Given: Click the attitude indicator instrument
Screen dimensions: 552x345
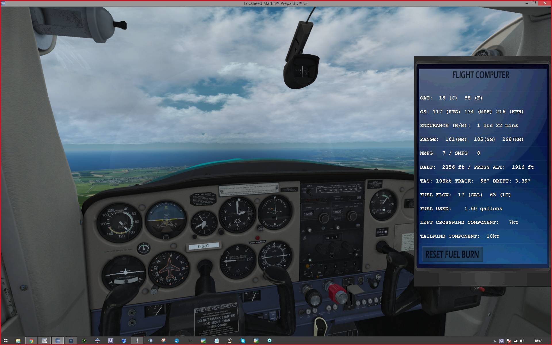Looking at the screenshot, I should pos(166,219).
